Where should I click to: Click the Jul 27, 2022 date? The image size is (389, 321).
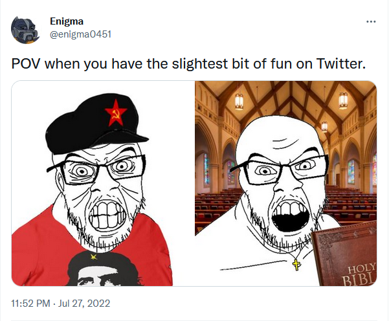click(84, 304)
